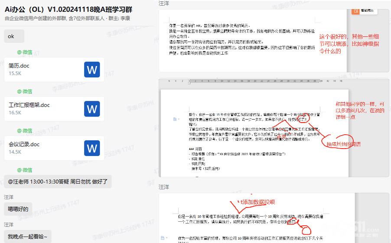Screen dimensions: 391x243
Task: Select the '我晚点一起看哈~' message bubble
Action: pos(28,237)
